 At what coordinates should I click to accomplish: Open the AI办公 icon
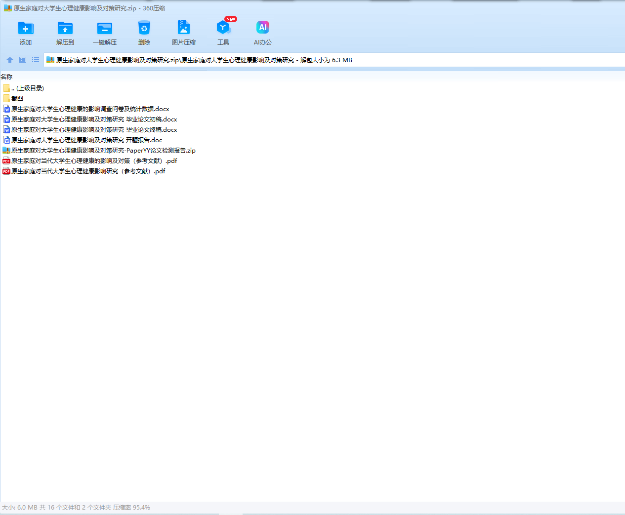(x=263, y=28)
